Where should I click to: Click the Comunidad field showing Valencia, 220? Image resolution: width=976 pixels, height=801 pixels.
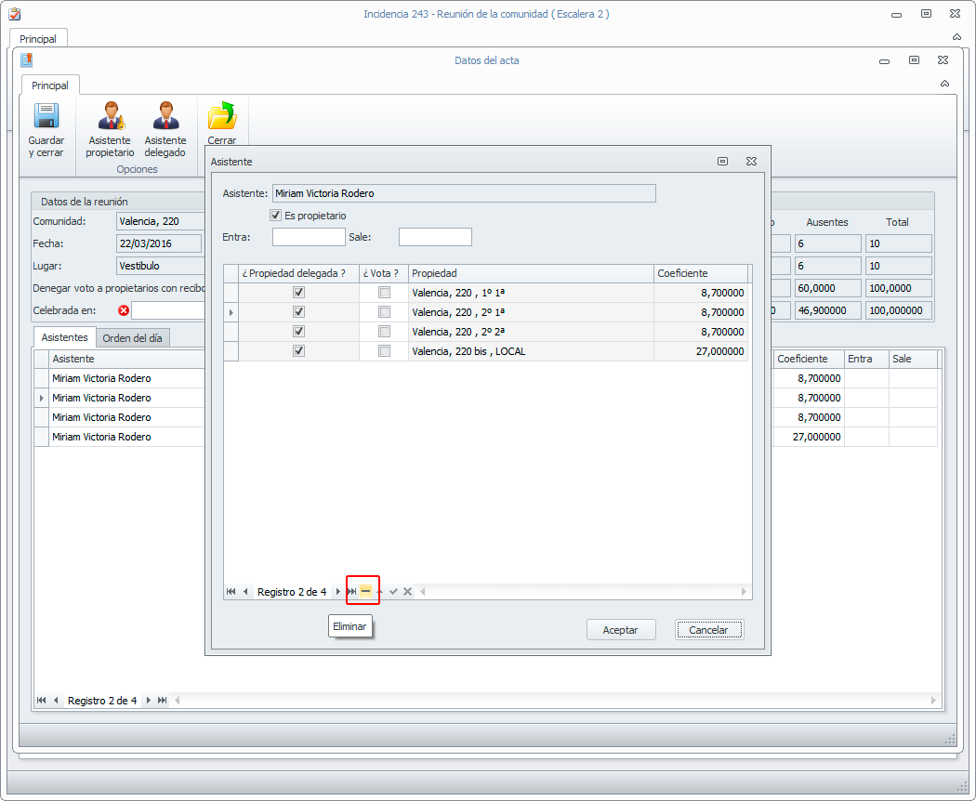click(161, 221)
